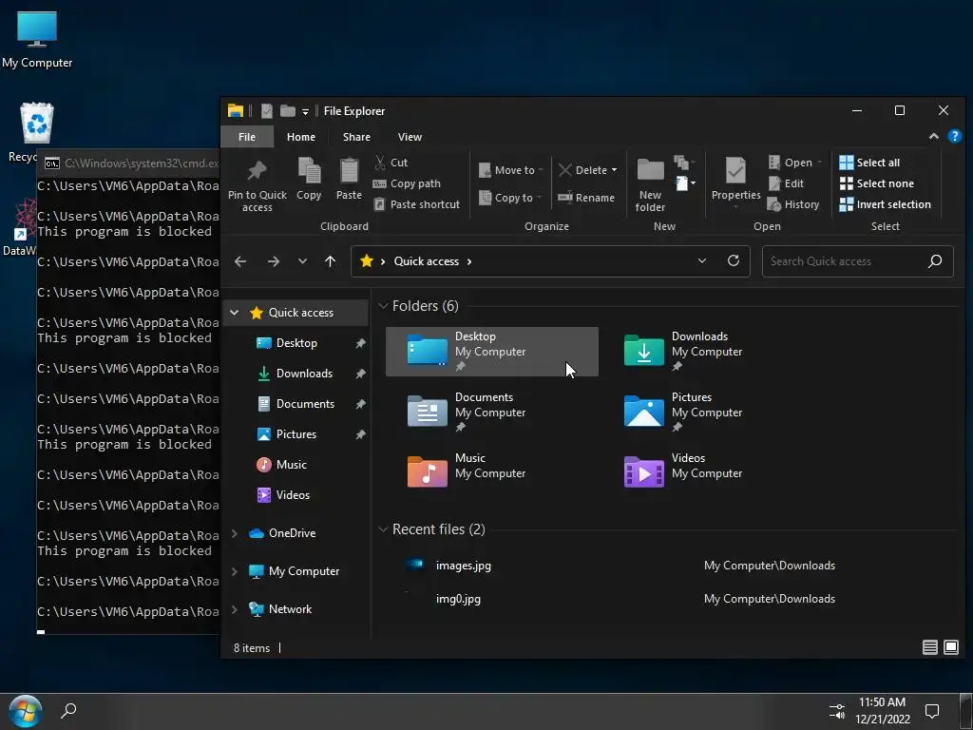Click Invert selection in ribbon
973x730 pixels.
coord(885,204)
